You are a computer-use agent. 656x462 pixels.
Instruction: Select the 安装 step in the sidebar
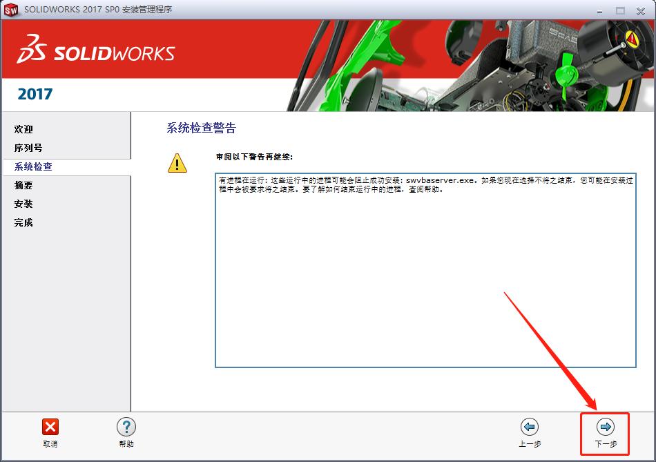[22, 203]
